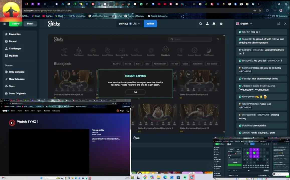Viewport: 290px width, 180px height.
Task: Open Categories in the TVNZ+ window
Action: 56,111
